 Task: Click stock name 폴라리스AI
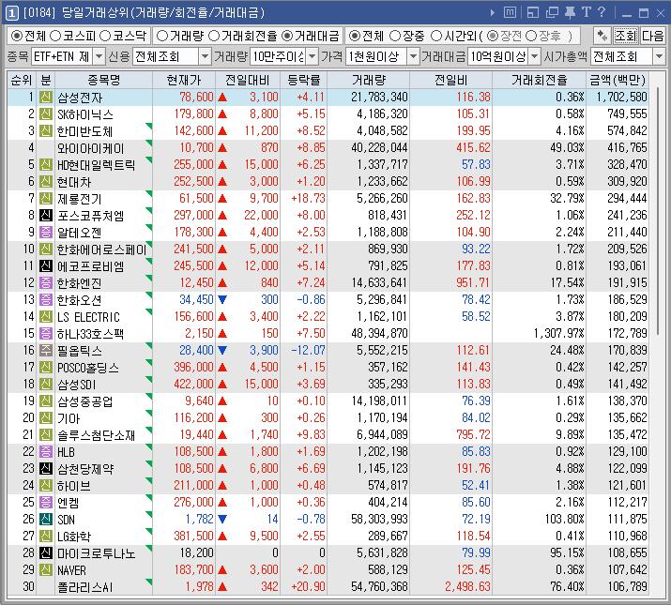click(85, 586)
